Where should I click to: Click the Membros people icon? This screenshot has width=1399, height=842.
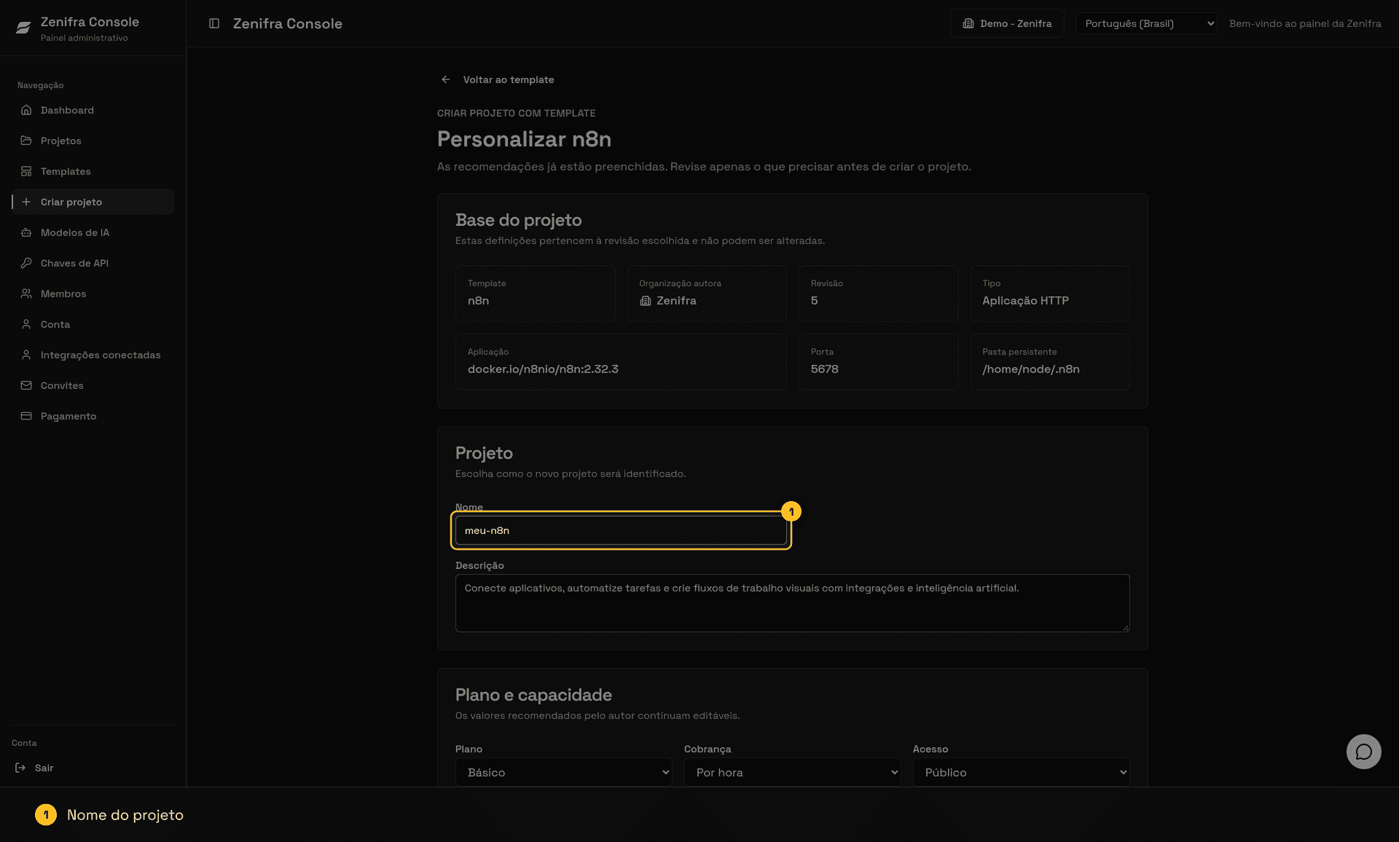pos(26,294)
